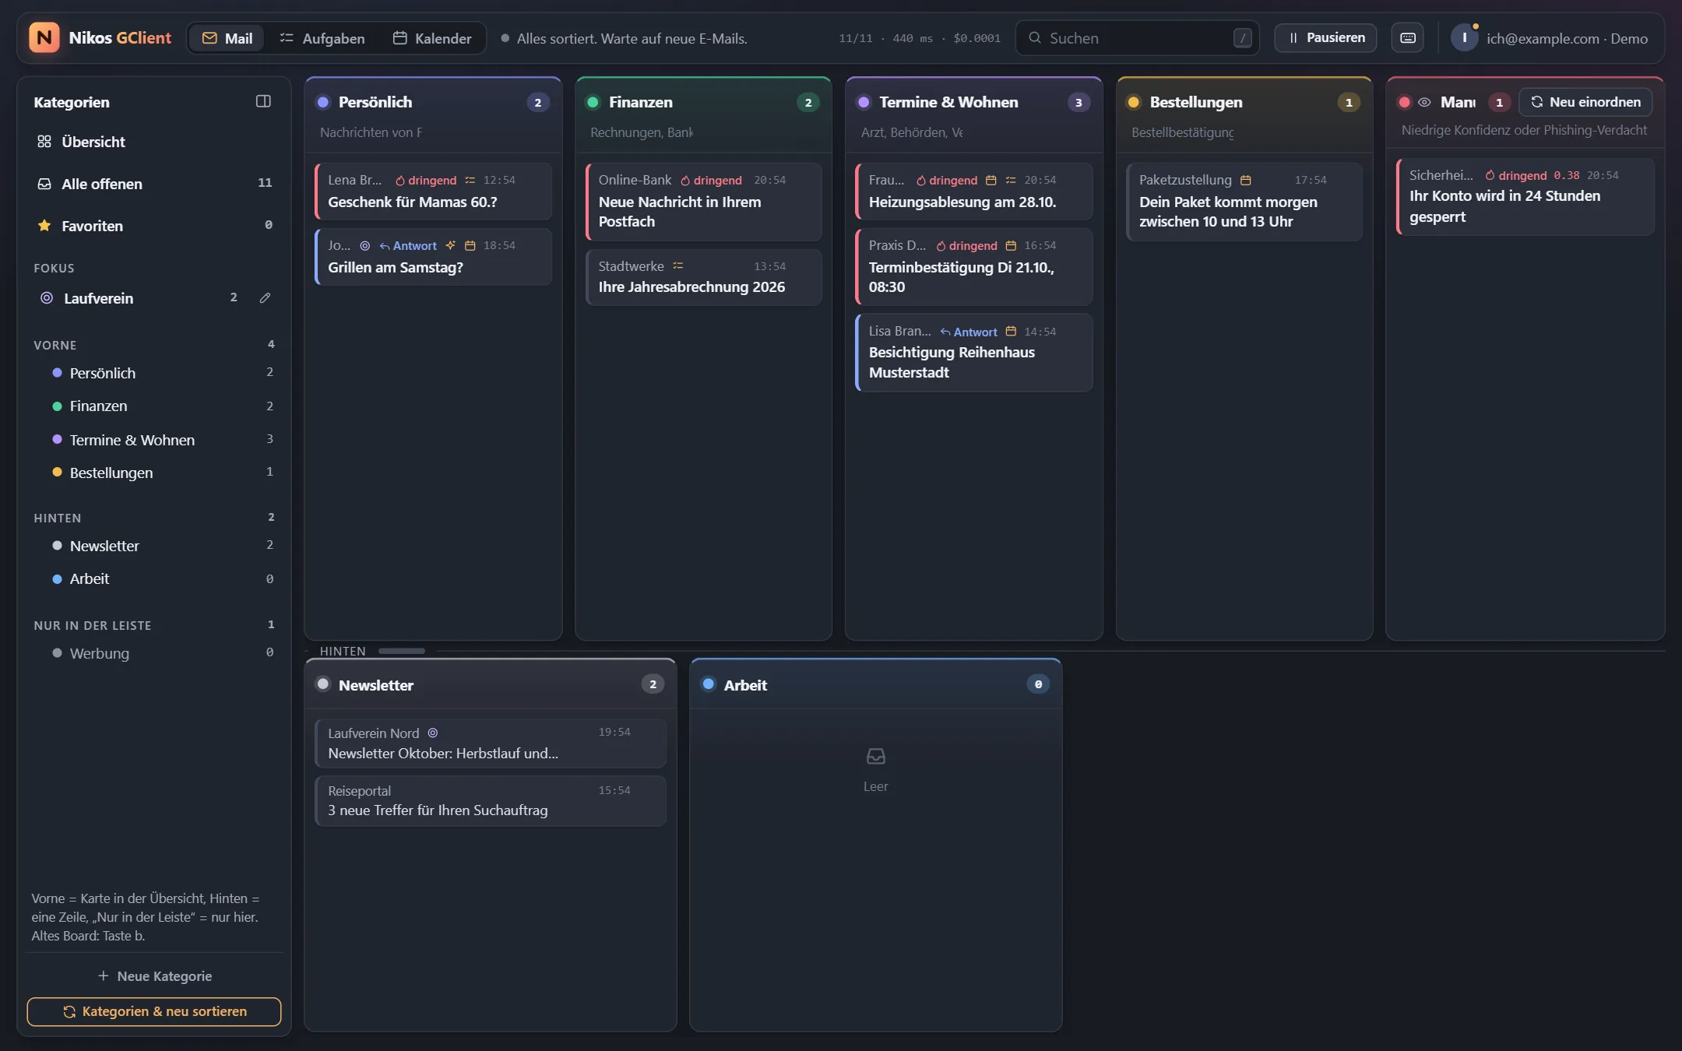Open the keyboard shortcuts icon button
This screenshot has width=1682, height=1051.
click(x=1407, y=37)
